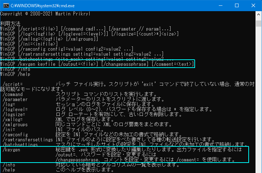Click the /loglevel= option row
The height and width of the screenshot is (173, 262).
107,109
